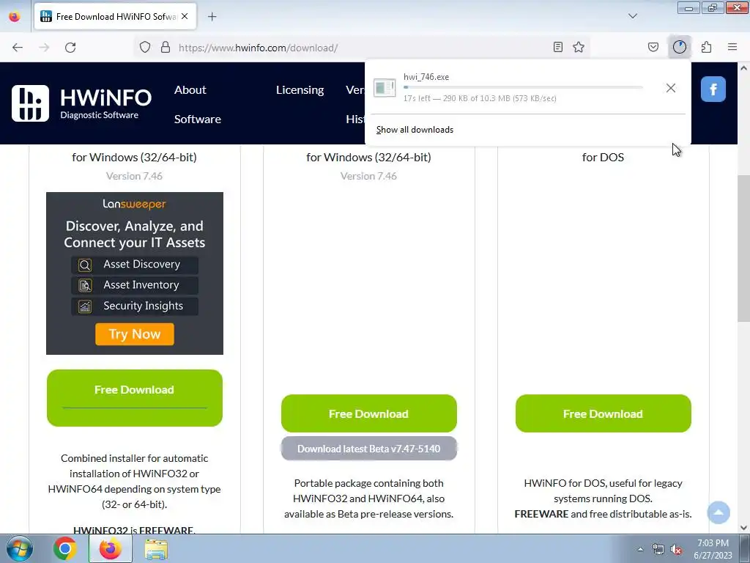Click the Lansweeper Try Now button
This screenshot has height=563, width=750.
pos(135,334)
